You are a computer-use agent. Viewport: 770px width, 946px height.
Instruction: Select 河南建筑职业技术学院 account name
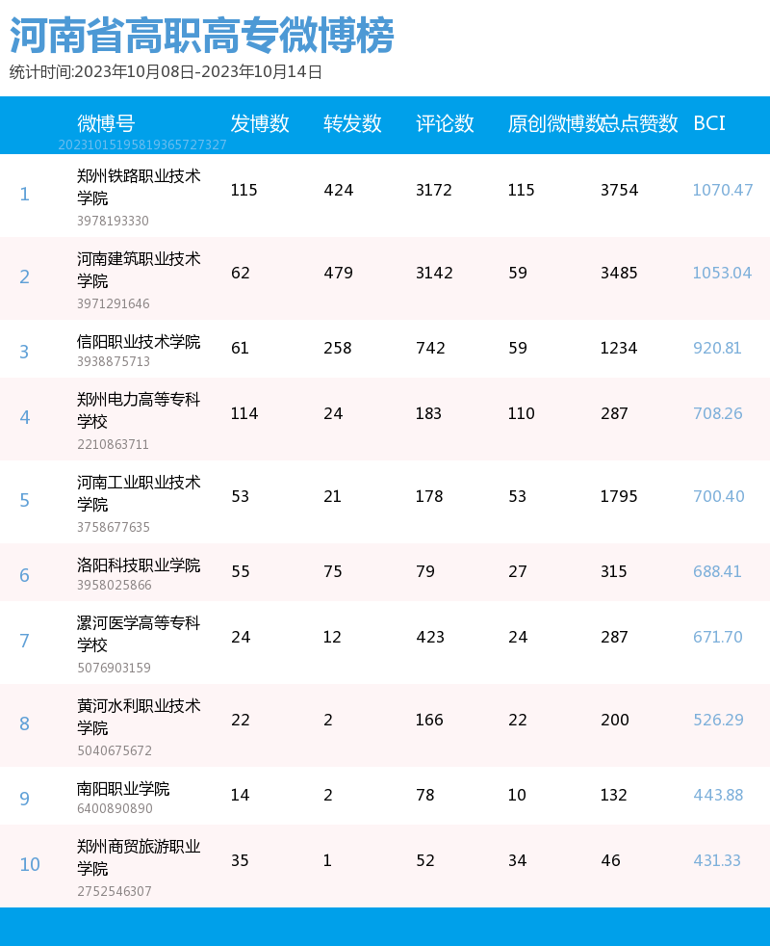pos(139,270)
